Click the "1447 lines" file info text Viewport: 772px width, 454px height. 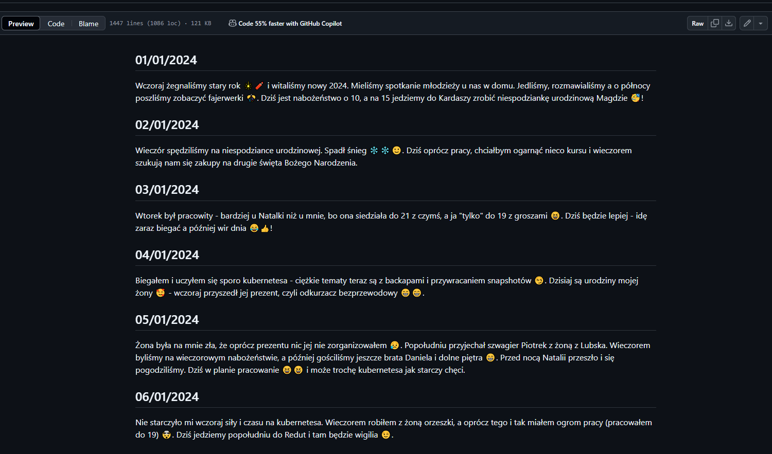pos(126,24)
